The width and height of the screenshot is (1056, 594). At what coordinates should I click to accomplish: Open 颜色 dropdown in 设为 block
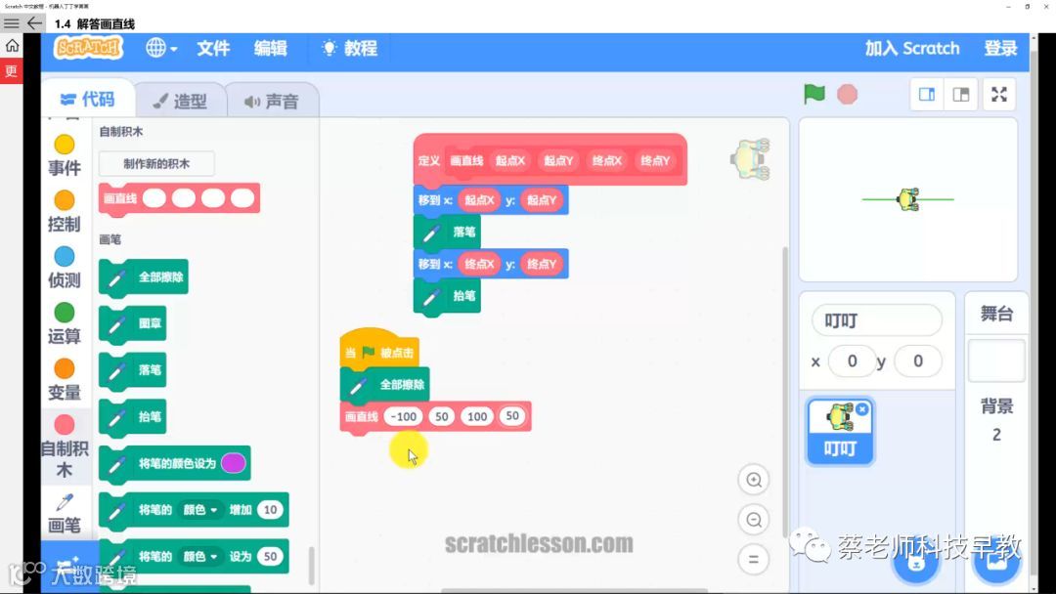coord(200,556)
